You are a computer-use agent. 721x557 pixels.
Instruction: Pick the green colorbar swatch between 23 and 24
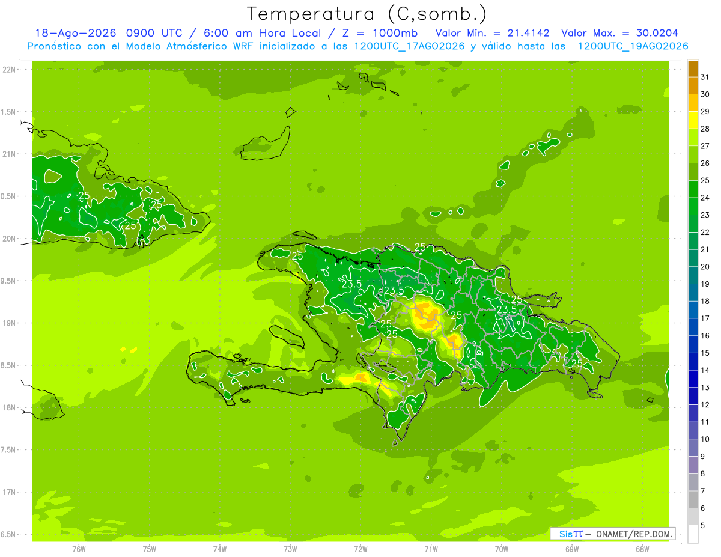point(693,206)
